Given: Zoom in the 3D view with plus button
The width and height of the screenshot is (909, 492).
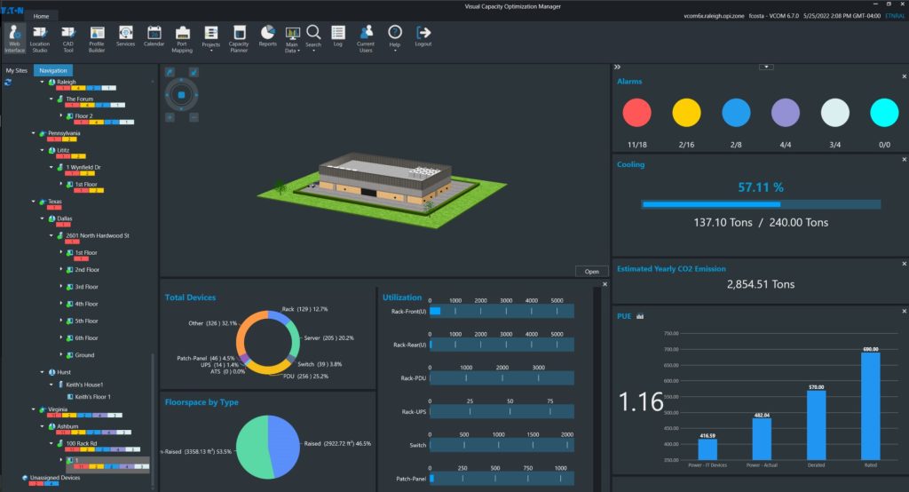Looking at the screenshot, I should click(170, 117).
